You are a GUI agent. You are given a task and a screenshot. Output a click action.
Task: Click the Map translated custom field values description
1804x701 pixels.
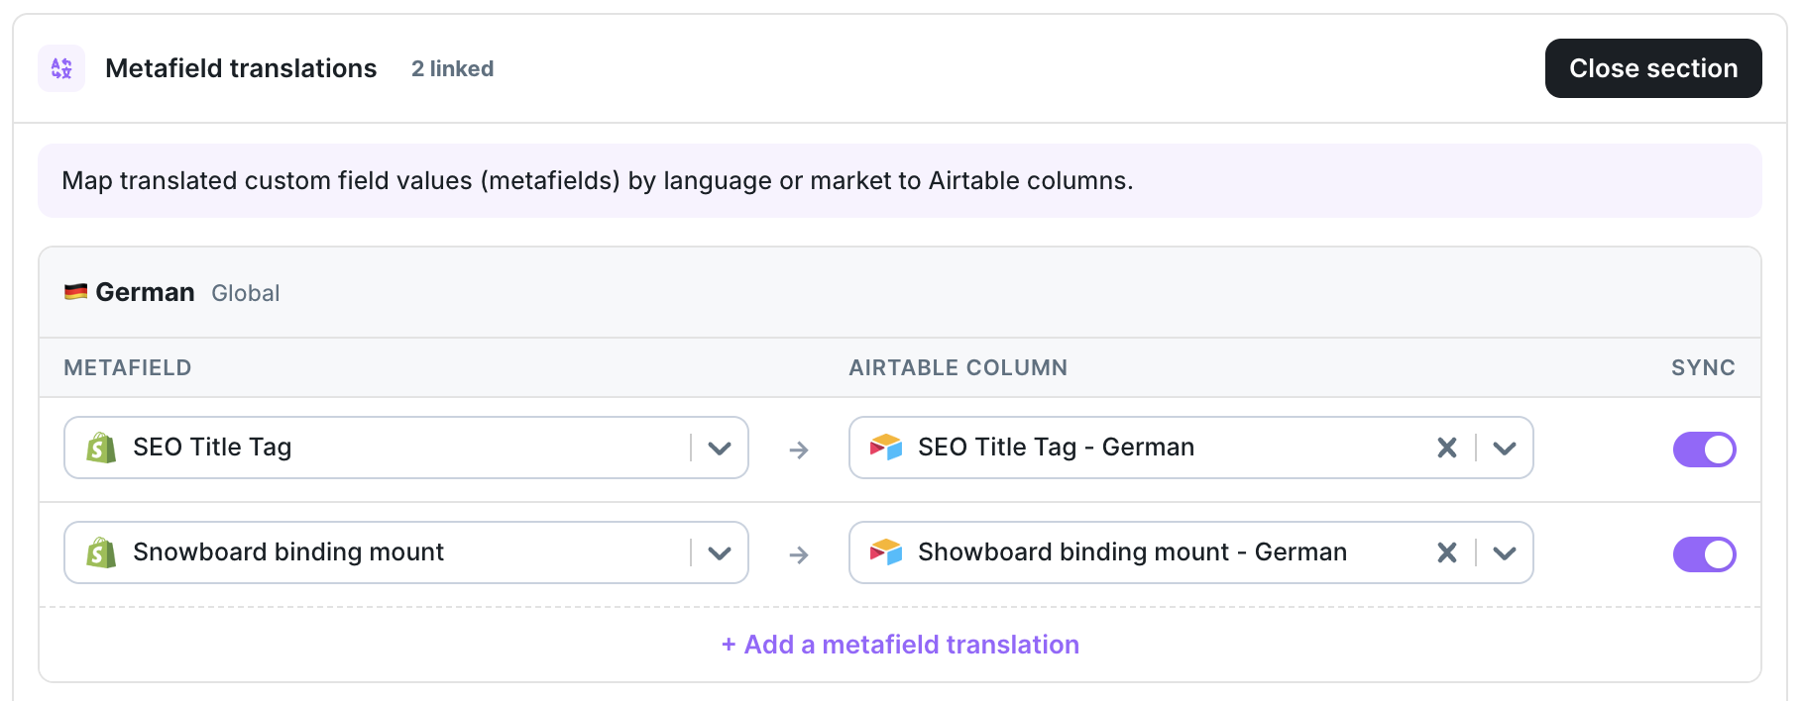(598, 180)
